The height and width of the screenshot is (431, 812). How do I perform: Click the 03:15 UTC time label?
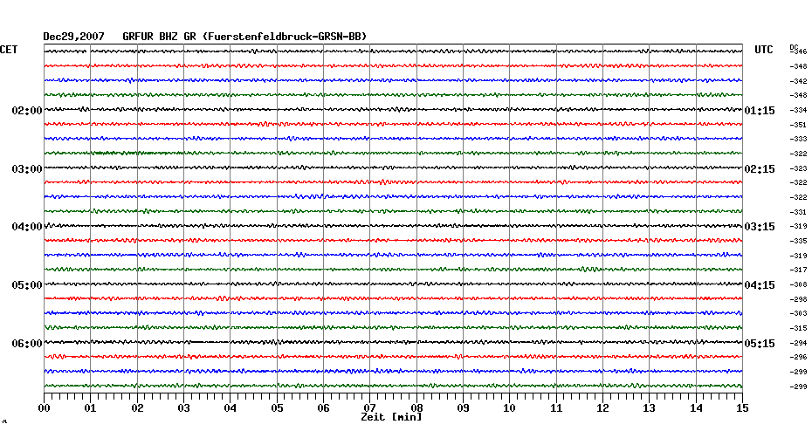coord(760,227)
